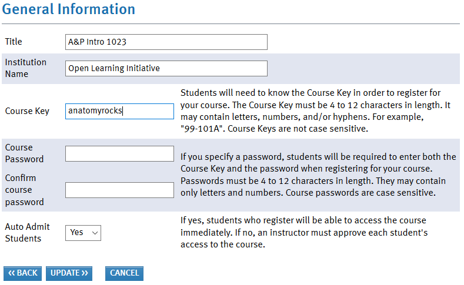Image resolution: width=464 pixels, height=285 pixels.
Task: Select the empty Course Password field
Action: (x=119, y=153)
